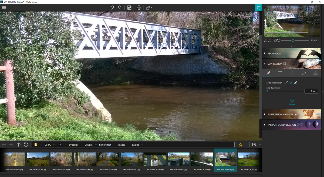The height and width of the screenshot is (177, 324).
Task: Open the shopping cart store
Action: point(258,8)
